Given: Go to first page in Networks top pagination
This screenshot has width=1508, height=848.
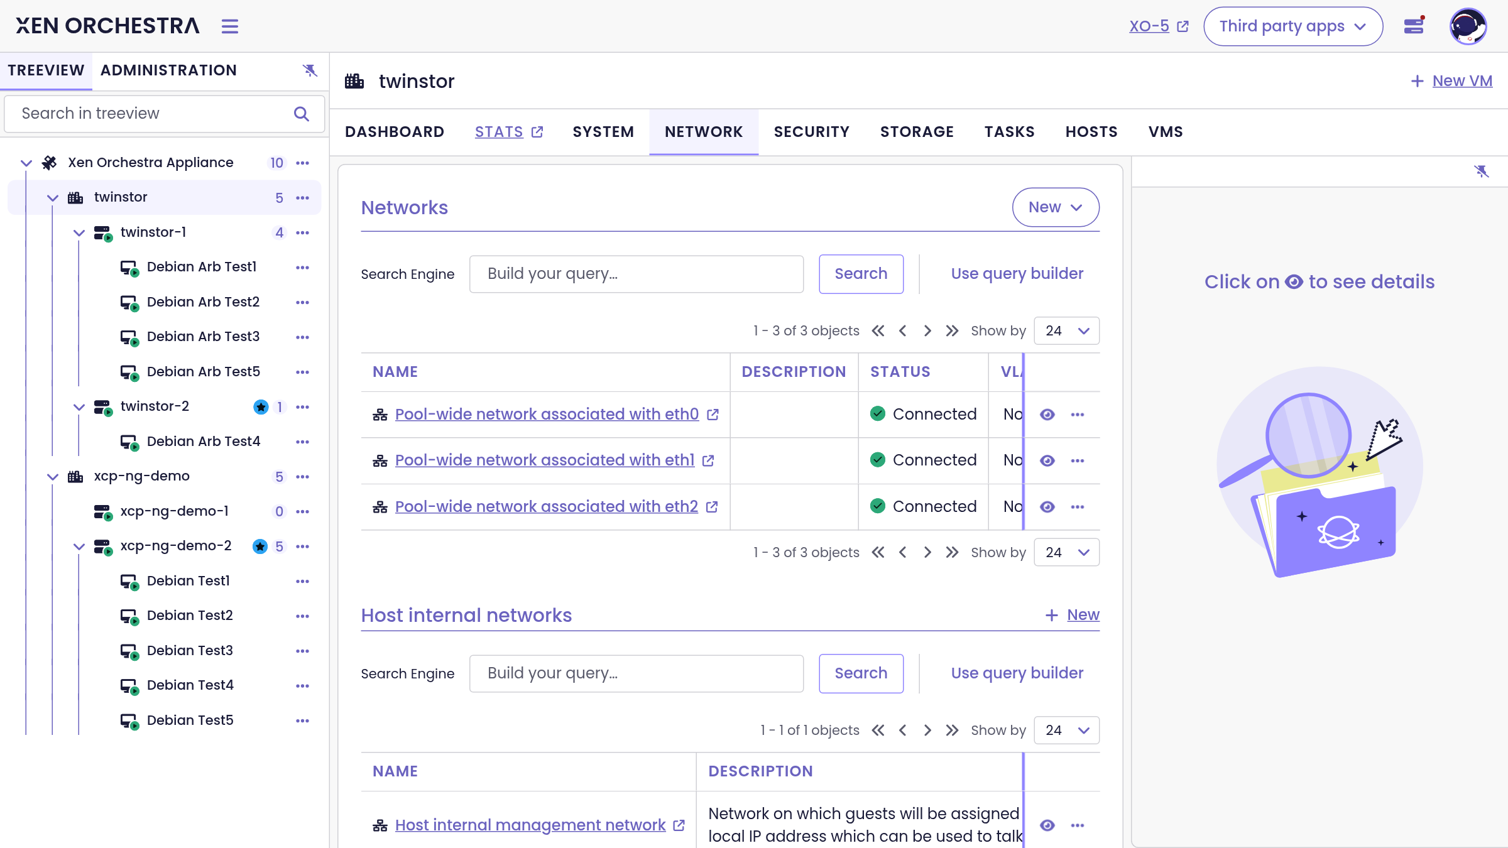Looking at the screenshot, I should point(878,331).
